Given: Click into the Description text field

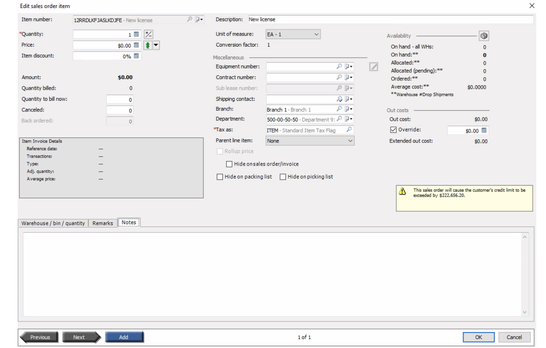Looking at the screenshot, I should pyautogui.click(x=390, y=20).
